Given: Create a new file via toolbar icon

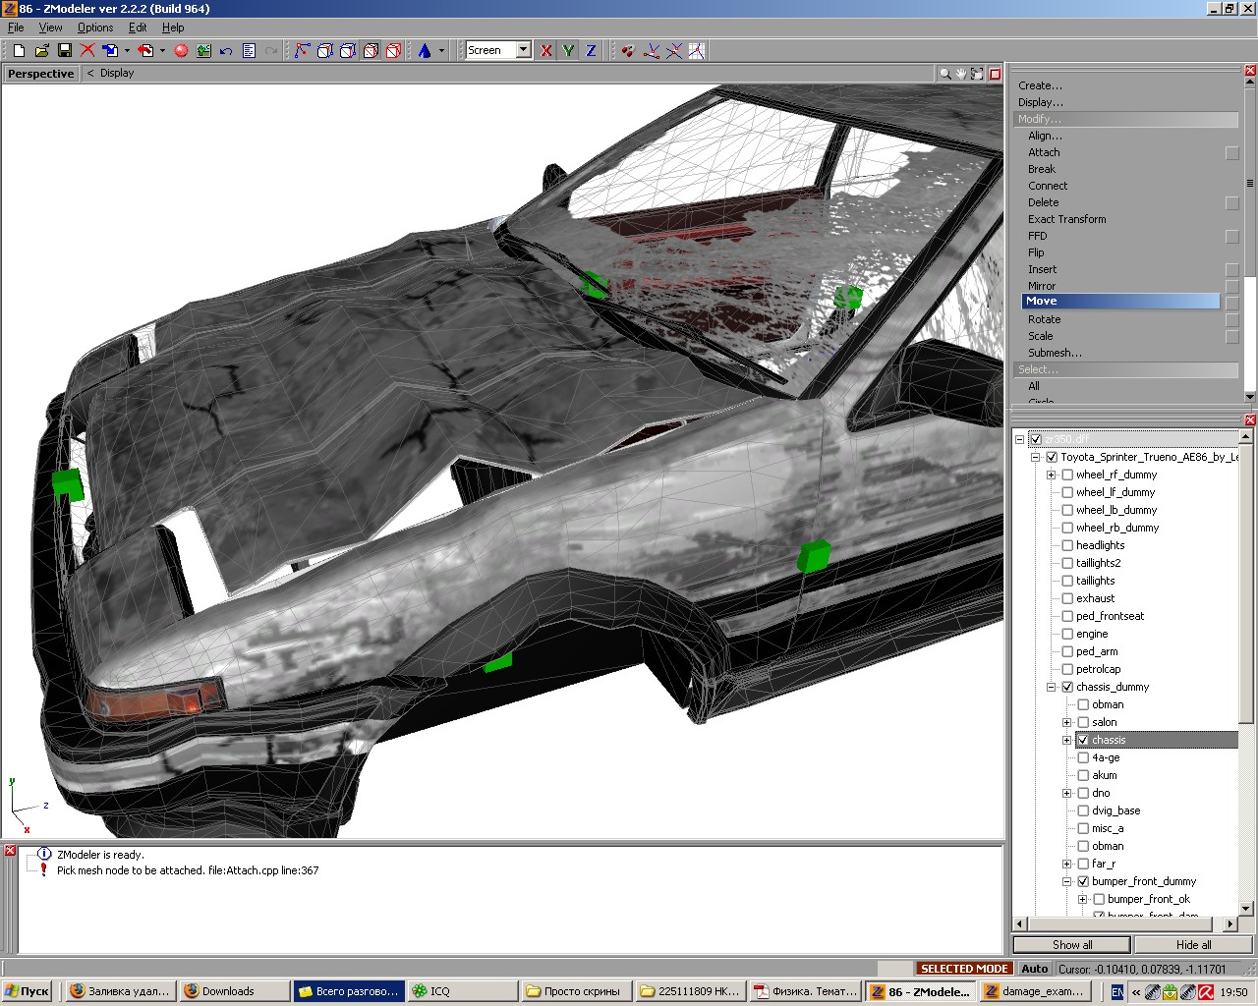Looking at the screenshot, I should 19,50.
